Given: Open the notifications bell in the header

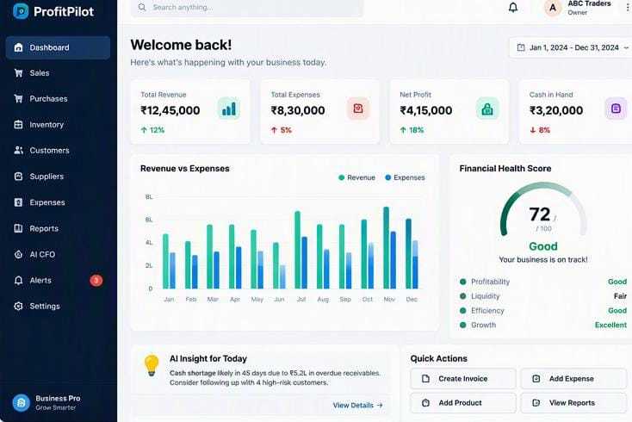Looking at the screenshot, I should 512,7.
